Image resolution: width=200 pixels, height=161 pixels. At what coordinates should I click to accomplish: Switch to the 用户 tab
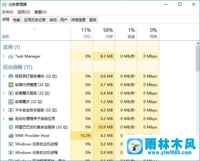(64, 20)
